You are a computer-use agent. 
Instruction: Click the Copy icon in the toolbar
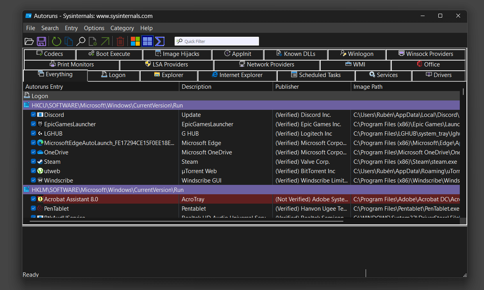pos(69,41)
